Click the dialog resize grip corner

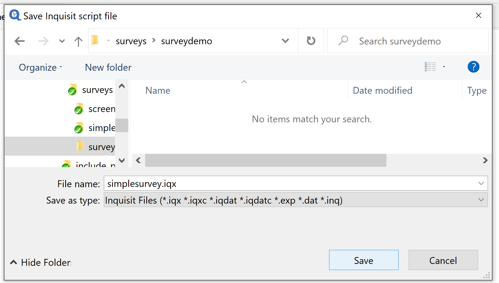coord(487,275)
